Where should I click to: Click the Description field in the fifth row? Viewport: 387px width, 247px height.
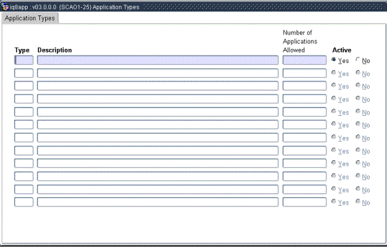pos(158,112)
